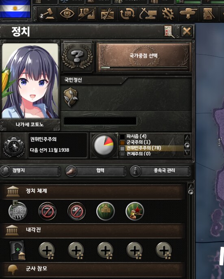This screenshot has height=279, width=224.
Task: Open the construction crane icon
Action: (148, 14)
